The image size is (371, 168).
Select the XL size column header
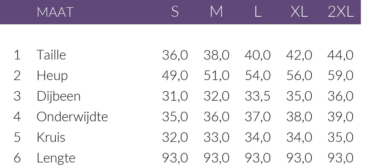point(299,12)
